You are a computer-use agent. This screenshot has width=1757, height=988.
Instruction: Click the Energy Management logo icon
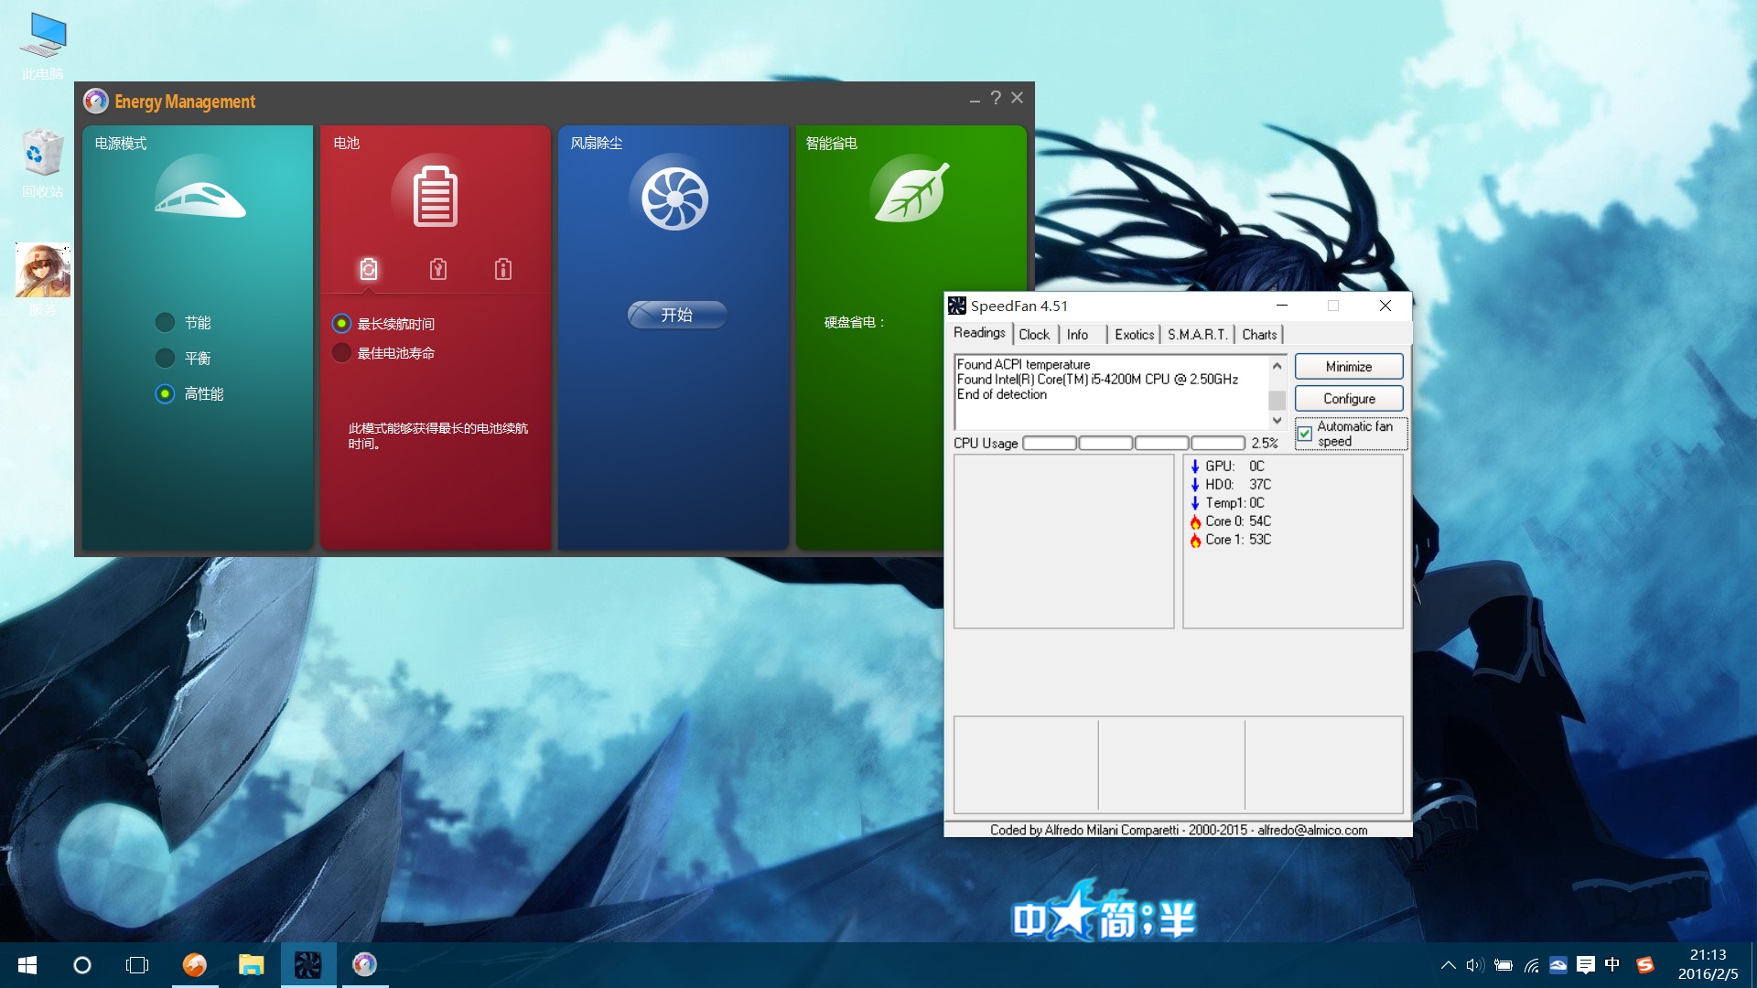point(95,101)
